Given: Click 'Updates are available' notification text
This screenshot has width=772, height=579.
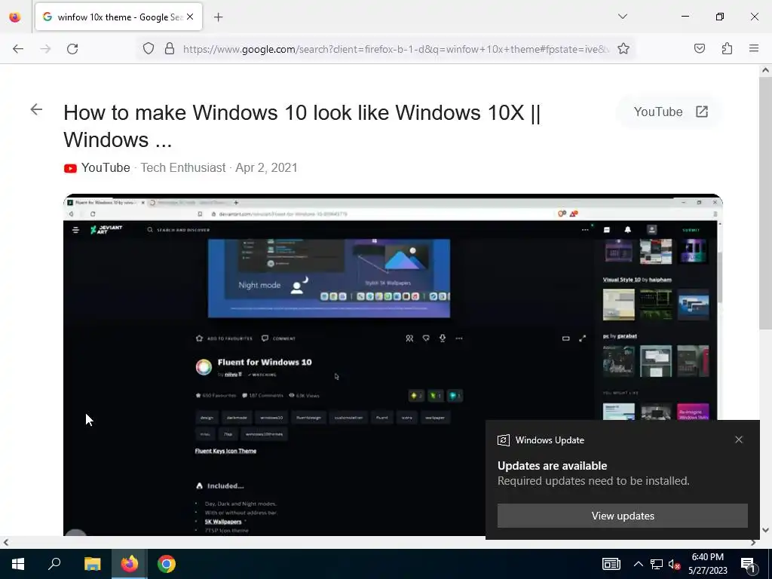Looking at the screenshot, I should click(552, 466).
